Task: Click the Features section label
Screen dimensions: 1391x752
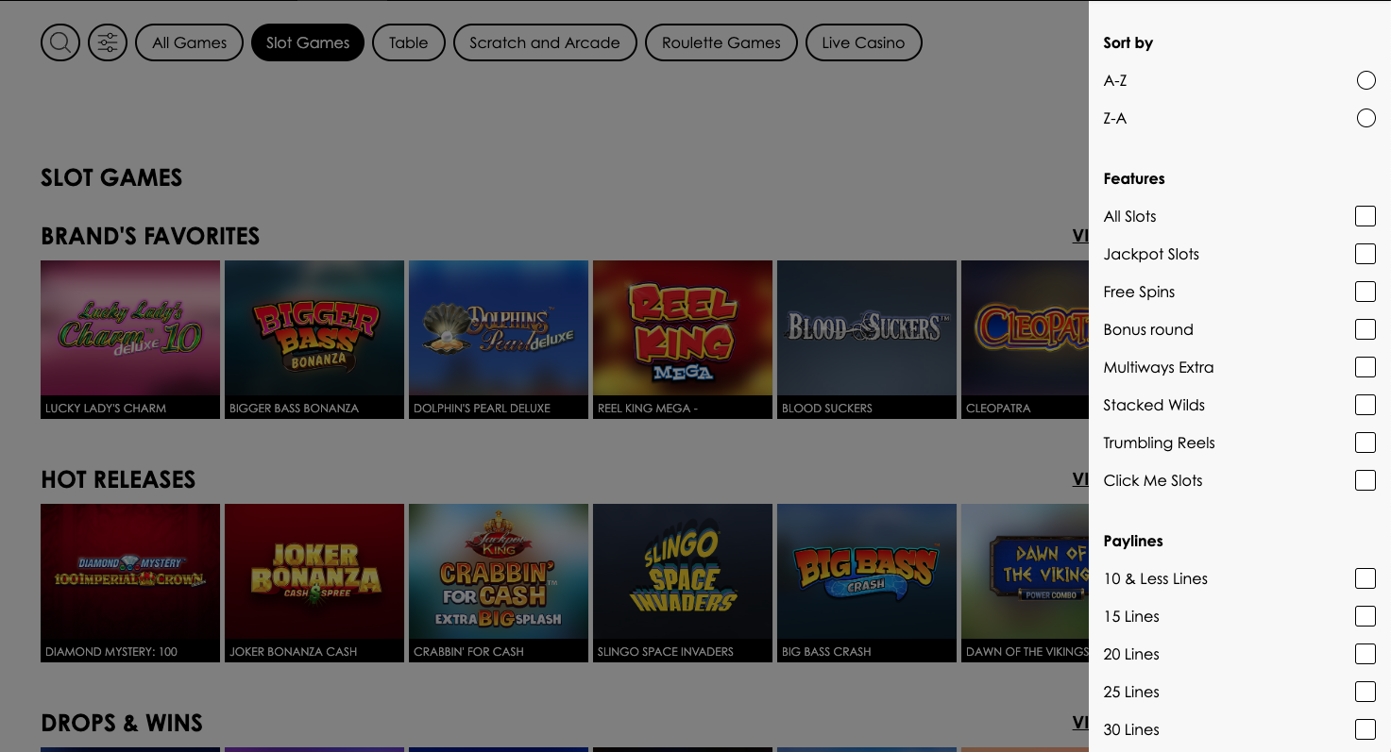Action: pyautogui.click(x=1134, y=178)
